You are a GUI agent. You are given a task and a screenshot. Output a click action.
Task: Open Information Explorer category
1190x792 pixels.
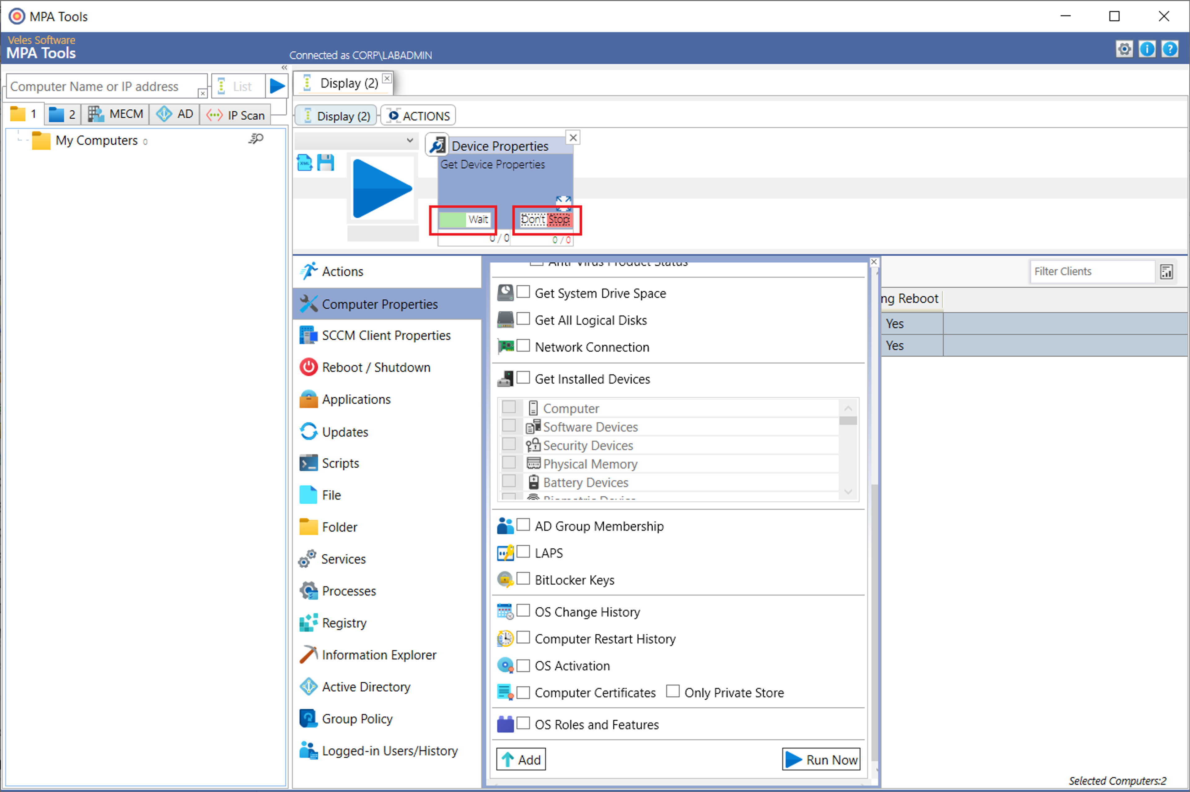pyautogui.click(x=387, y=655)
